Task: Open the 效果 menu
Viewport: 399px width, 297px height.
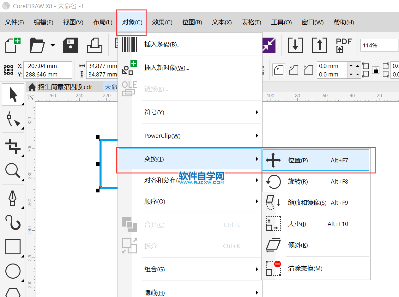Action: click(162, 22)
